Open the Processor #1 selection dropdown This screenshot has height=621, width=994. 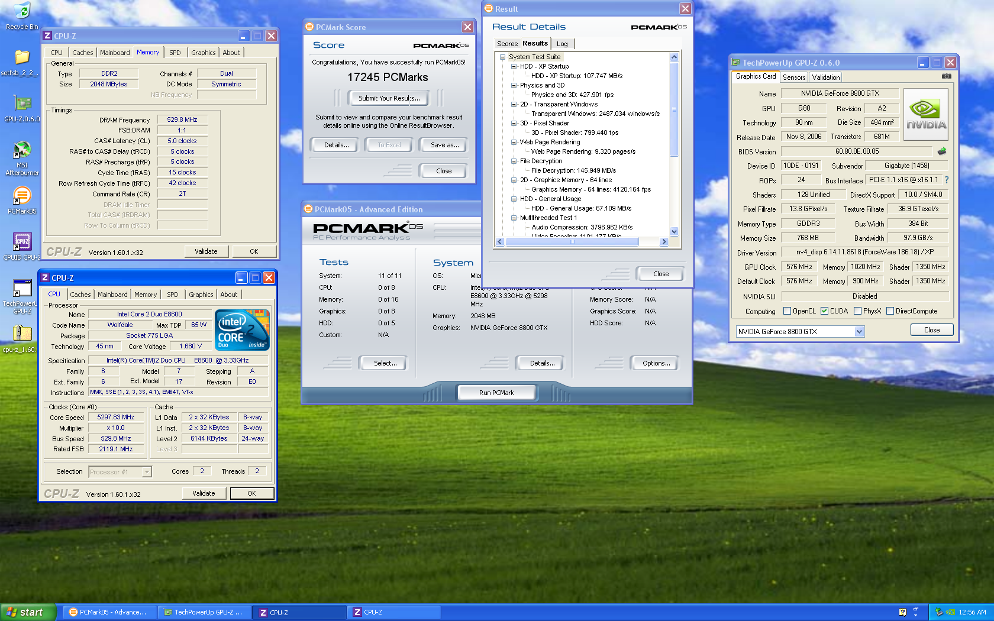click(147, 472)
